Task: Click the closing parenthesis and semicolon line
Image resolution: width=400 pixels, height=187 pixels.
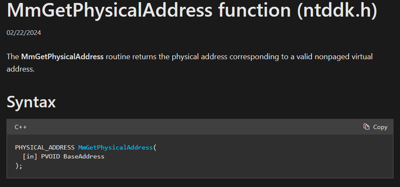Action: 18,166
